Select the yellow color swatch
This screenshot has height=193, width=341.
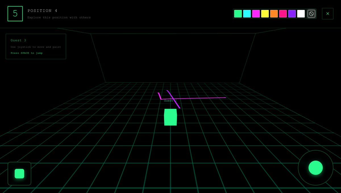click(265, 14)
